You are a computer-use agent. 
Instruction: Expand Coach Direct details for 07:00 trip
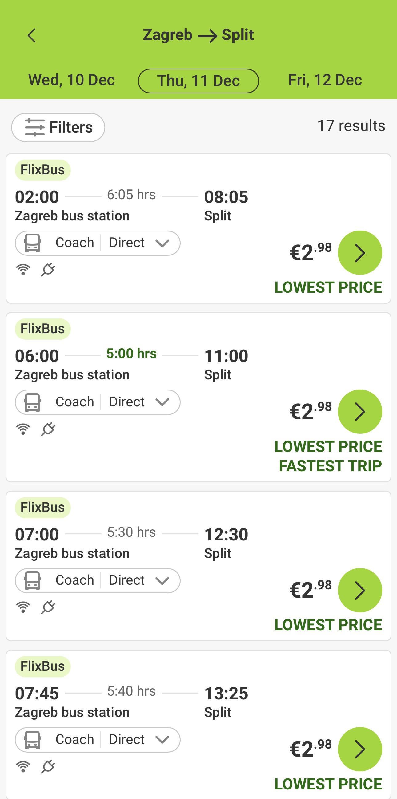click(x=98, y=580)
